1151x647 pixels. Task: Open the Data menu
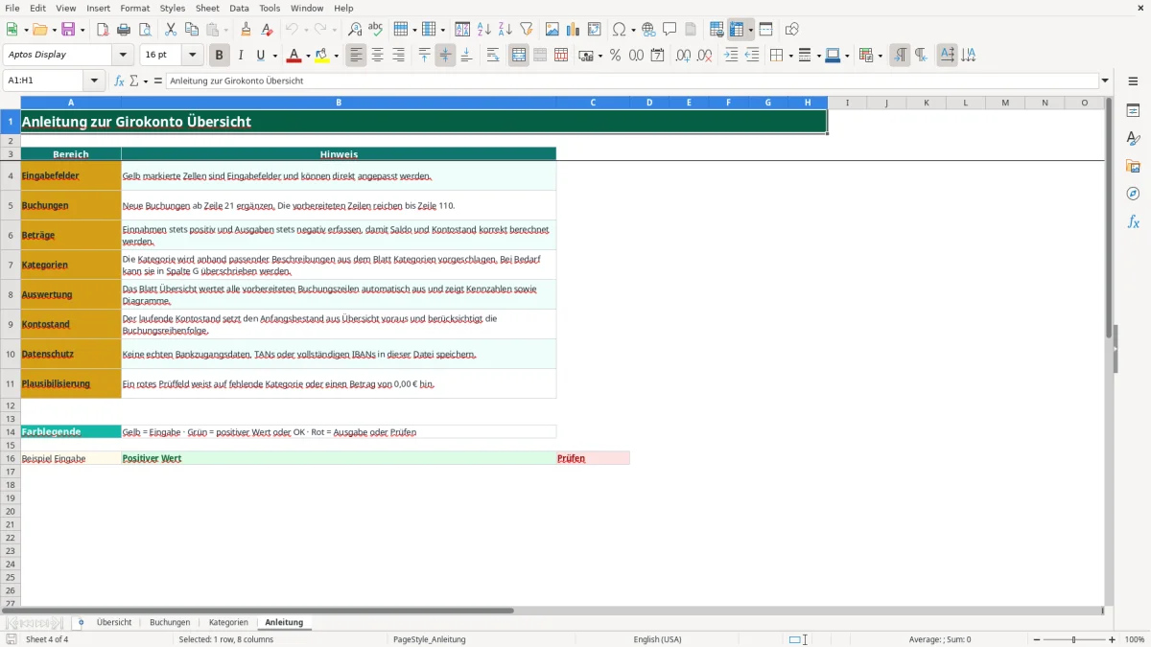239,8
